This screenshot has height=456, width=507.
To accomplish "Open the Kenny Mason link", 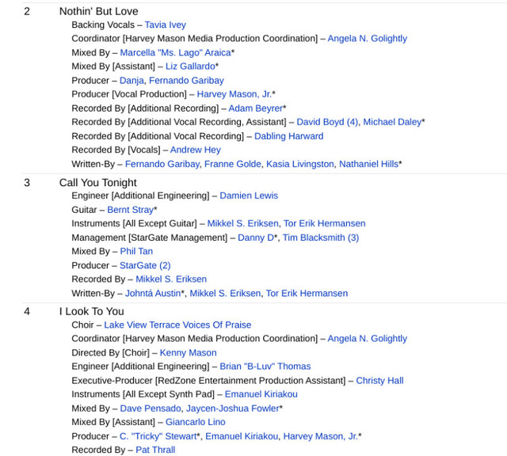I will (x=189, y=352).
